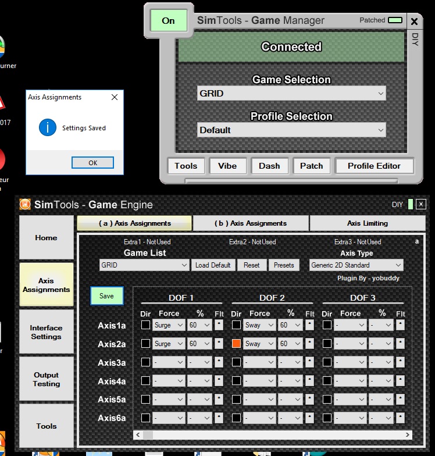435x456 pixels.
Task: Click Axis3a DOF 1 Flt filter box
Action: coord(219,362)
